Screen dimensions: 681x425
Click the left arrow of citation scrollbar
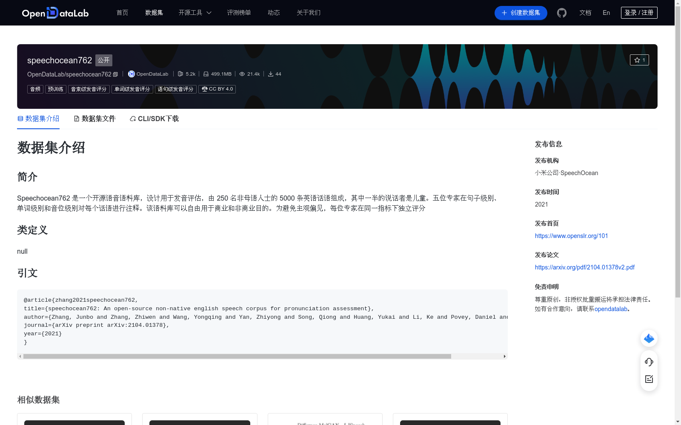click(x=20, y=357)
